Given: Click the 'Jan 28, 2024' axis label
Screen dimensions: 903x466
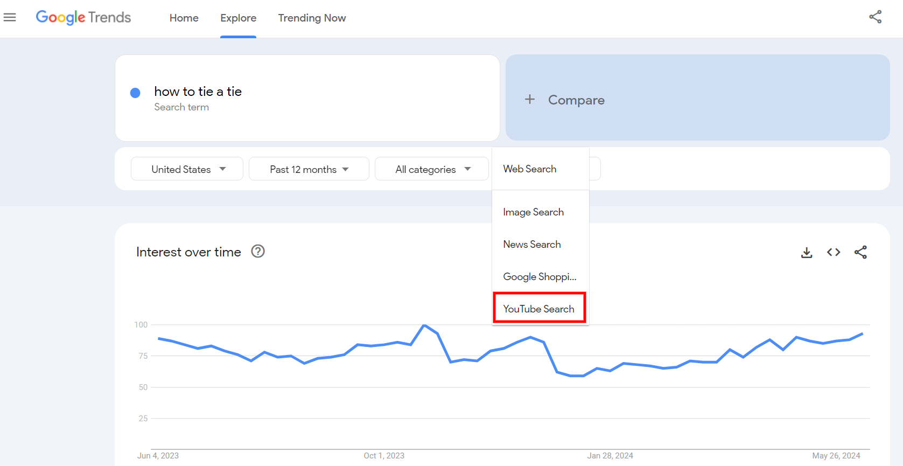Looking at the screenshot, I should point(610,456).
